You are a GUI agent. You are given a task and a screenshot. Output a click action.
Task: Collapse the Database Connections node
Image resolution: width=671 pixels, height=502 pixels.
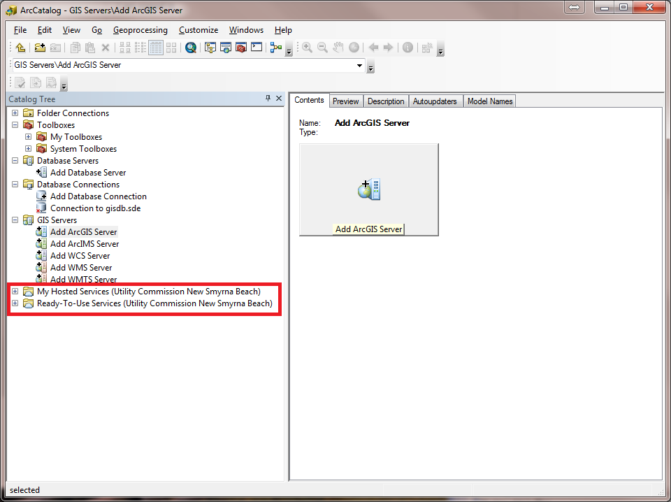[x=15, y=185]
